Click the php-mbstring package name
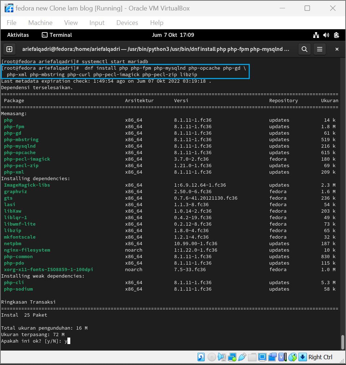The image size is (346, 365). (21, 140)
